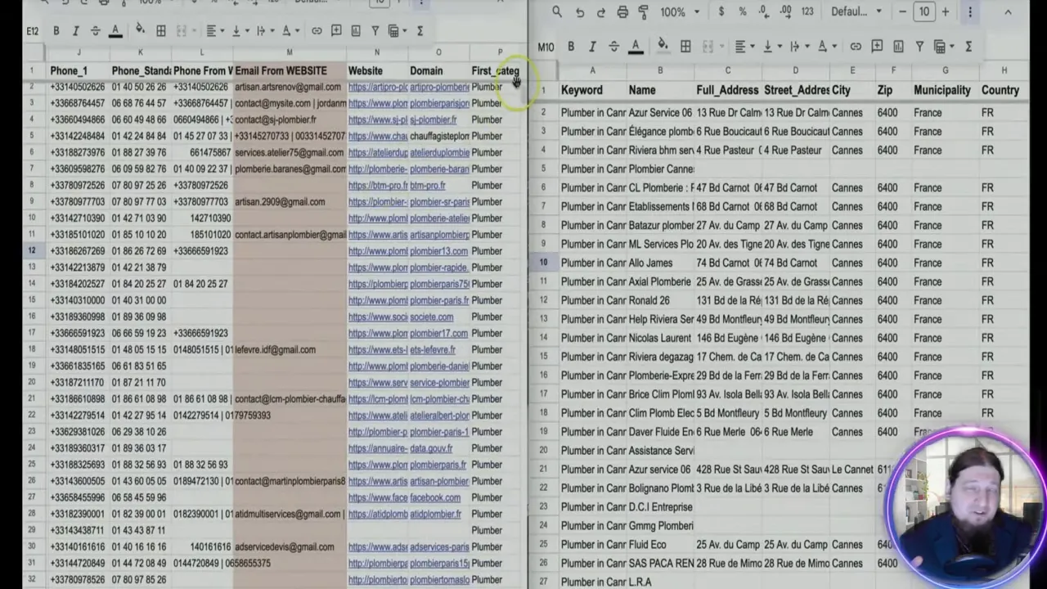Open horizontal align dropdown in right sheet

pos(744,47)
